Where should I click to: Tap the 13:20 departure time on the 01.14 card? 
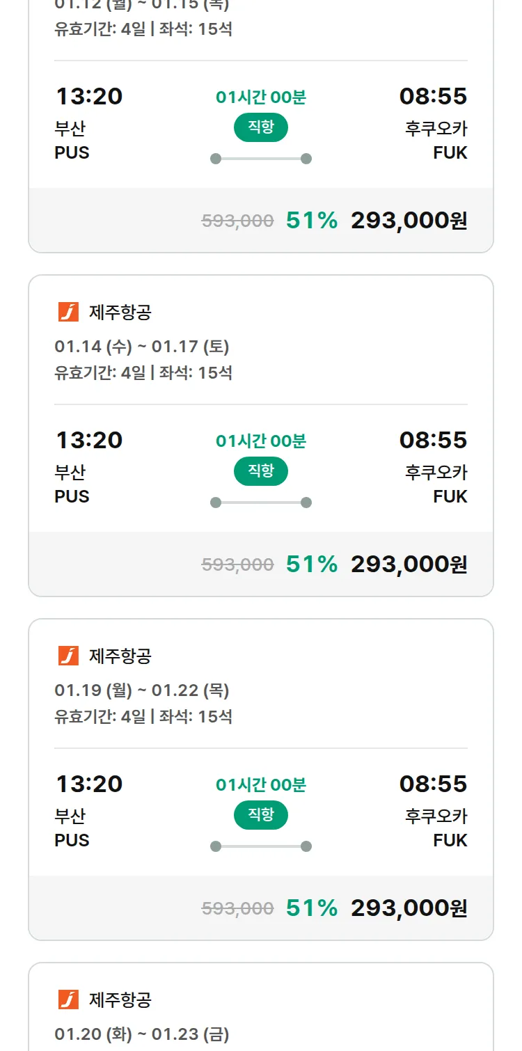[89, 440]
